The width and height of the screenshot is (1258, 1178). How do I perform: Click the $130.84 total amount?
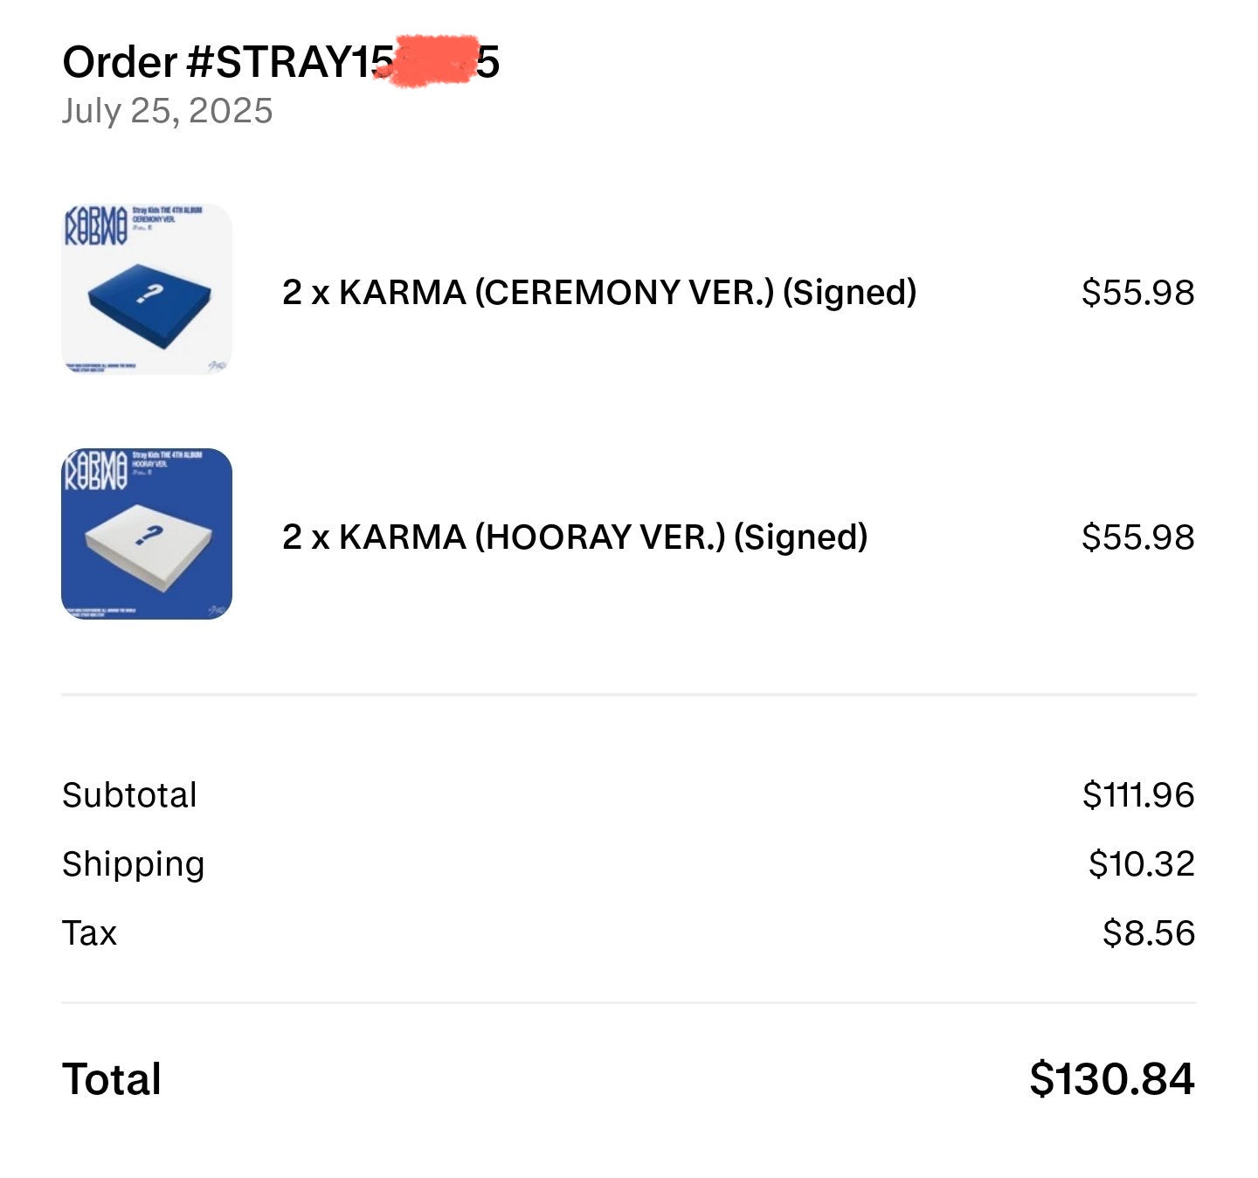coord(1111,1078)
